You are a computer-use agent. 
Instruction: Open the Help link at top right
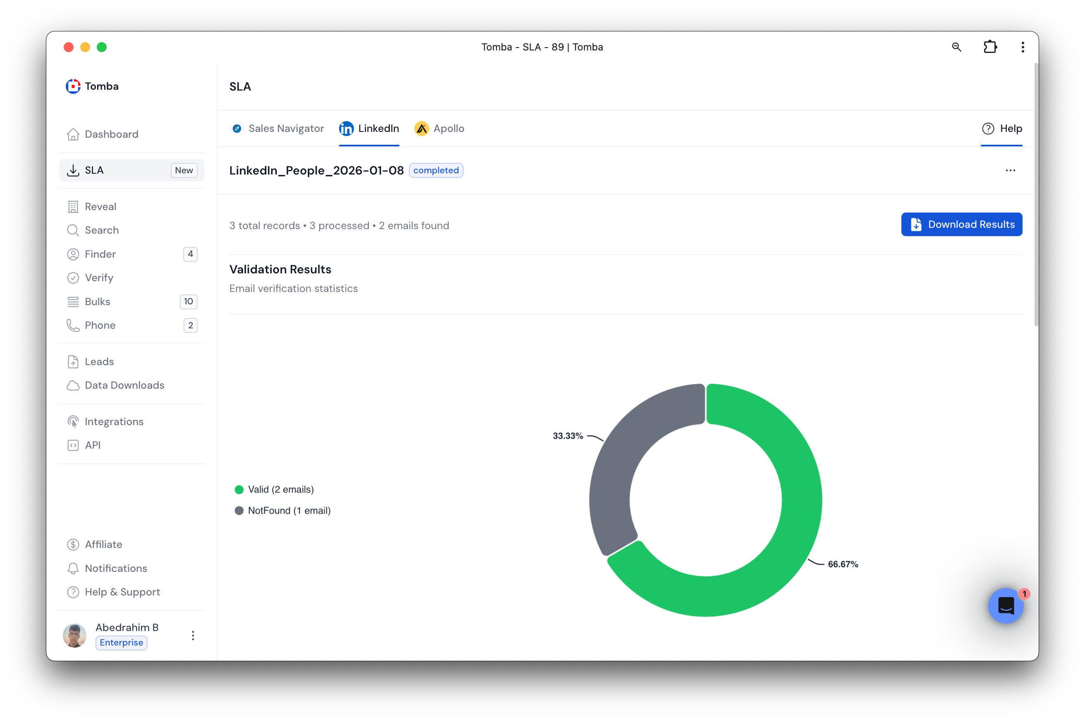pyautogui.click(x=1001, y=129)
